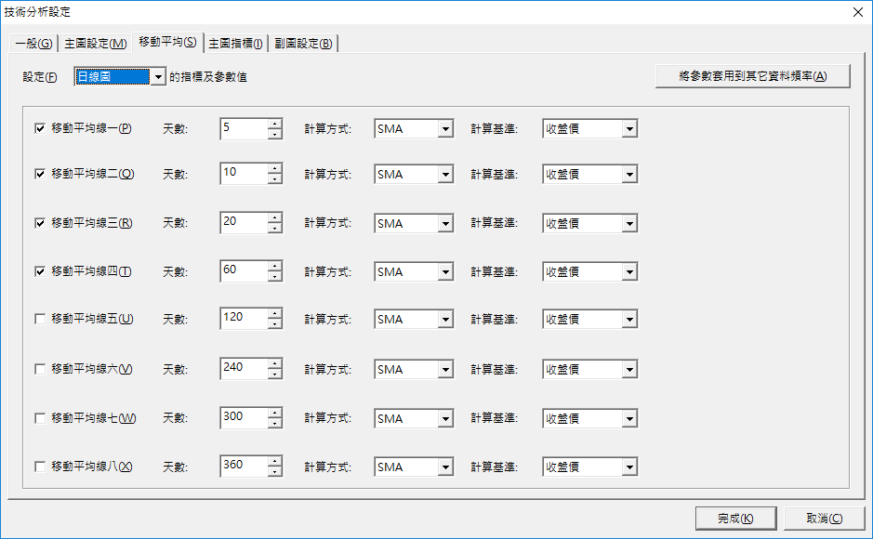Click the days input field showing 300
This screenshot has height=539, width=873.
pos(243,417)
